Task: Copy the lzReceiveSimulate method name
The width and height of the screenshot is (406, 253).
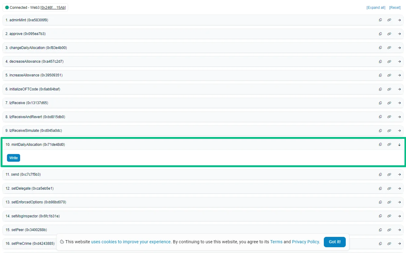Action: coord(380,131)
